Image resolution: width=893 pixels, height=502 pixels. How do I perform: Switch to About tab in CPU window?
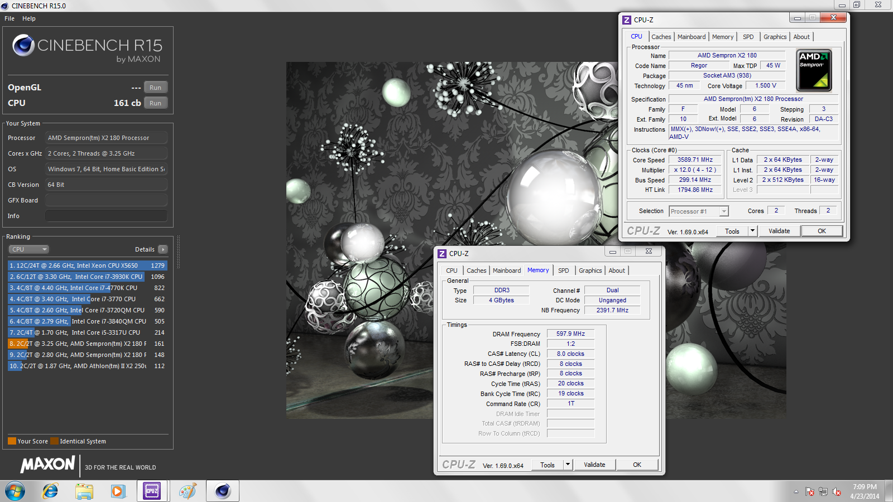(x=801, y=37)
